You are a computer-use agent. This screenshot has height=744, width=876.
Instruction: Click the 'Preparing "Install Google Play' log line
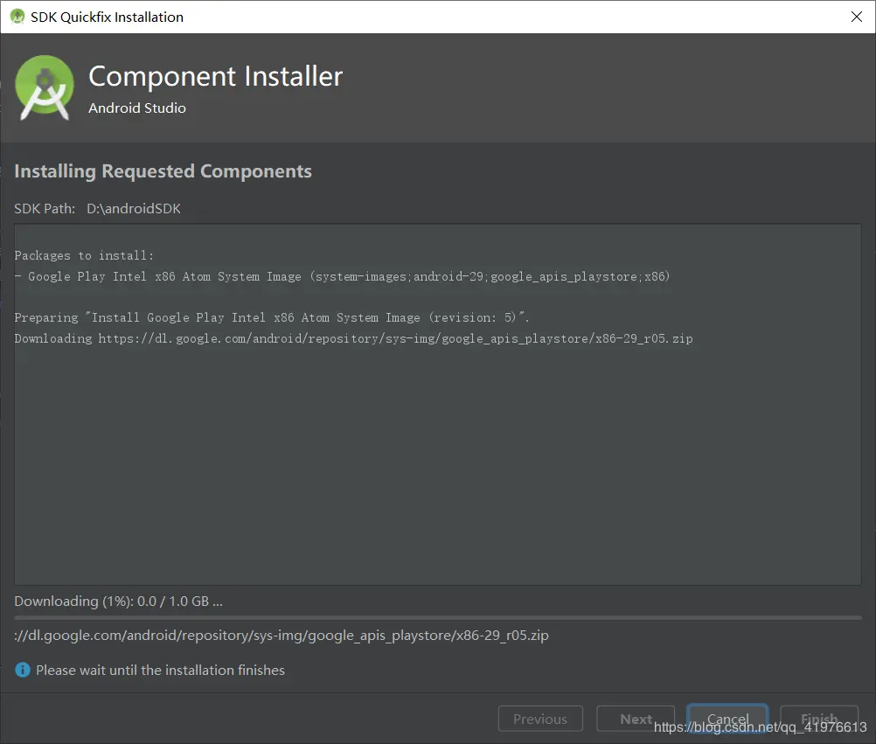point(272,317)
